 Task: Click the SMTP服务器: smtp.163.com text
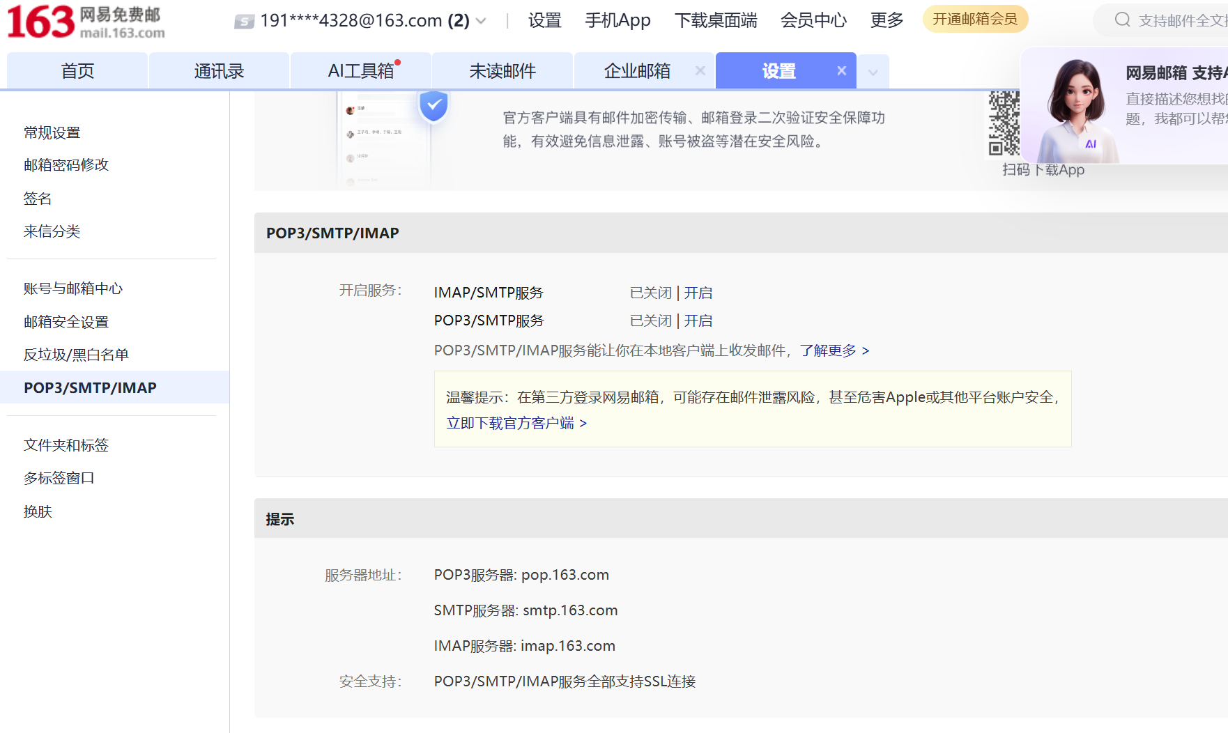[525, 610]
